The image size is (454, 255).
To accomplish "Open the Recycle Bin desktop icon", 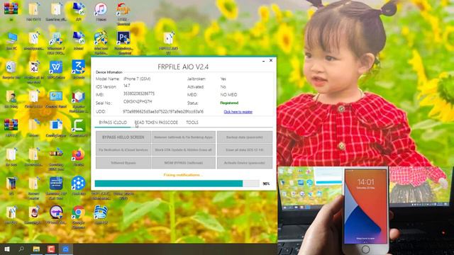I will pos(11,69).
